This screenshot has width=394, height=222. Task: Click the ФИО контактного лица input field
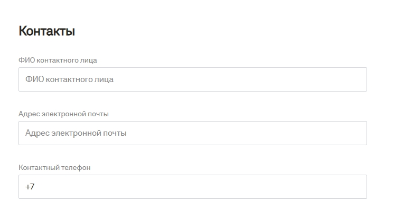point(192,79)
